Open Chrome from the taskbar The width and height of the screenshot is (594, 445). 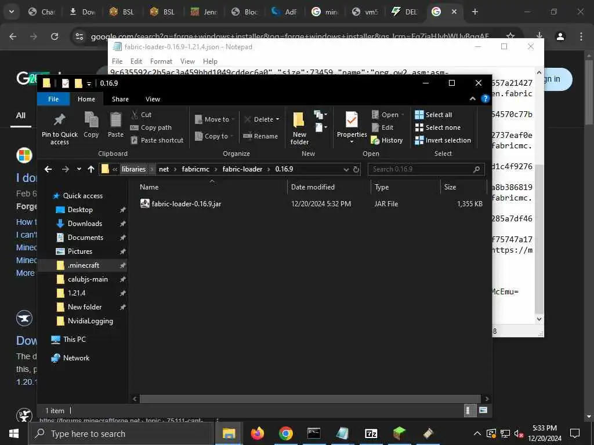coord(285,433)
